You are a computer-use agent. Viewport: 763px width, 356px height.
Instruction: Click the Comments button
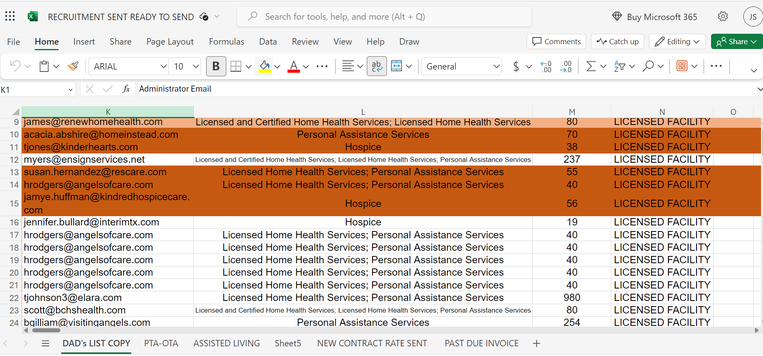(556, 41)
